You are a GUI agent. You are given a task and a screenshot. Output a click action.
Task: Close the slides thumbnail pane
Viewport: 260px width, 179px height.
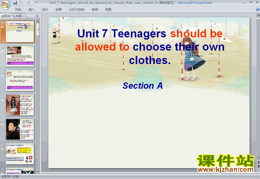click(x=37, y=16)
